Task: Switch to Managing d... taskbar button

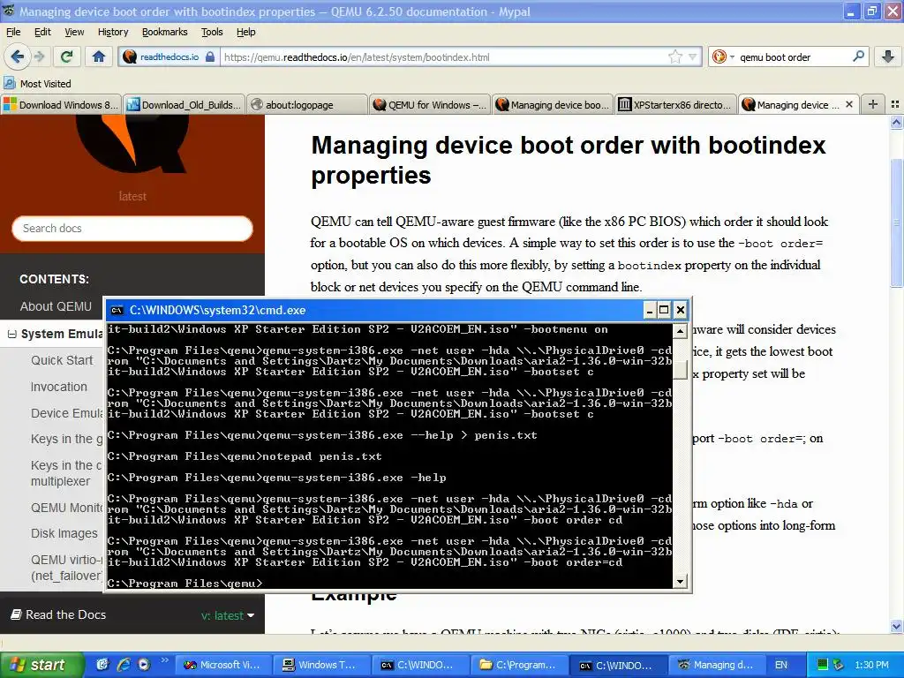Action: click(716, 665)
